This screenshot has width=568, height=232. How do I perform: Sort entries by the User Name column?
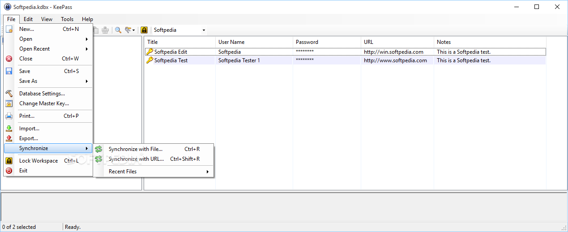point(254,42)
